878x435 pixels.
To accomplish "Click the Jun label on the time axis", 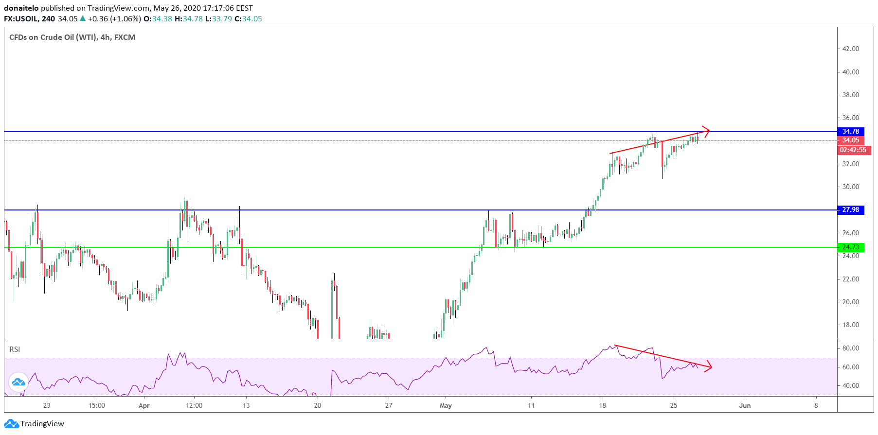I will pyautogui.click(x=745, y=405).
